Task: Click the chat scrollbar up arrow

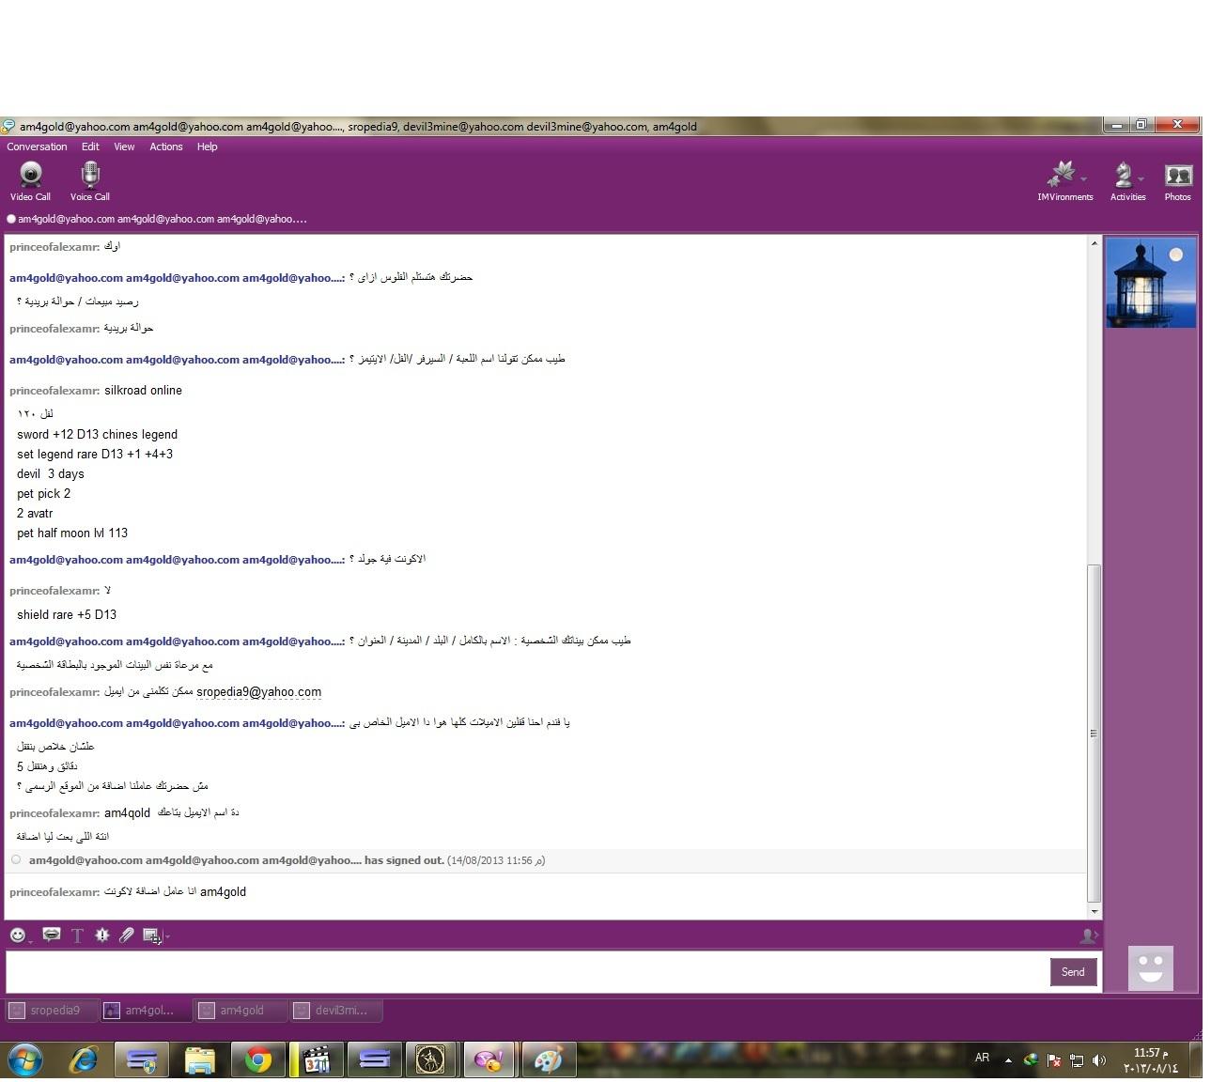Action: (1094, 243)
